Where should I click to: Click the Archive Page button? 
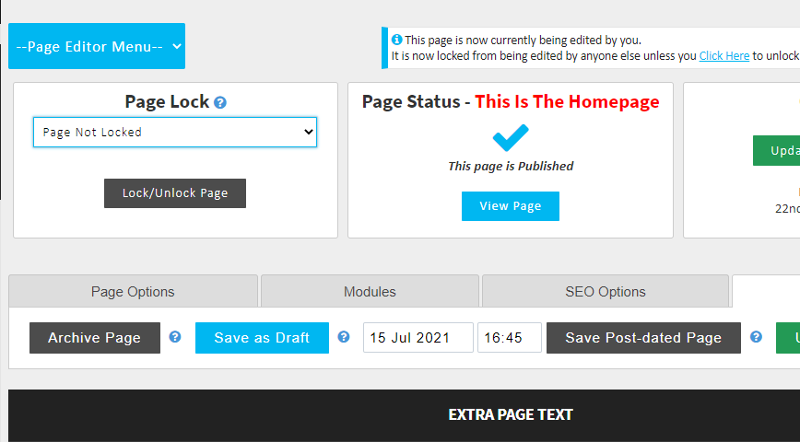click(x=94, y=338)
